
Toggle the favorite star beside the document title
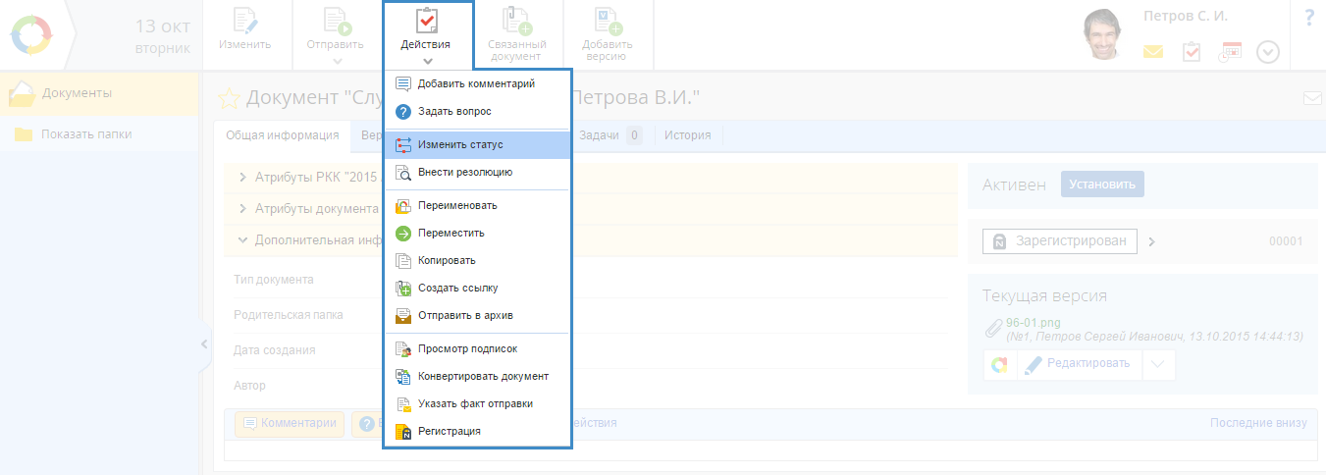[229, 98]
